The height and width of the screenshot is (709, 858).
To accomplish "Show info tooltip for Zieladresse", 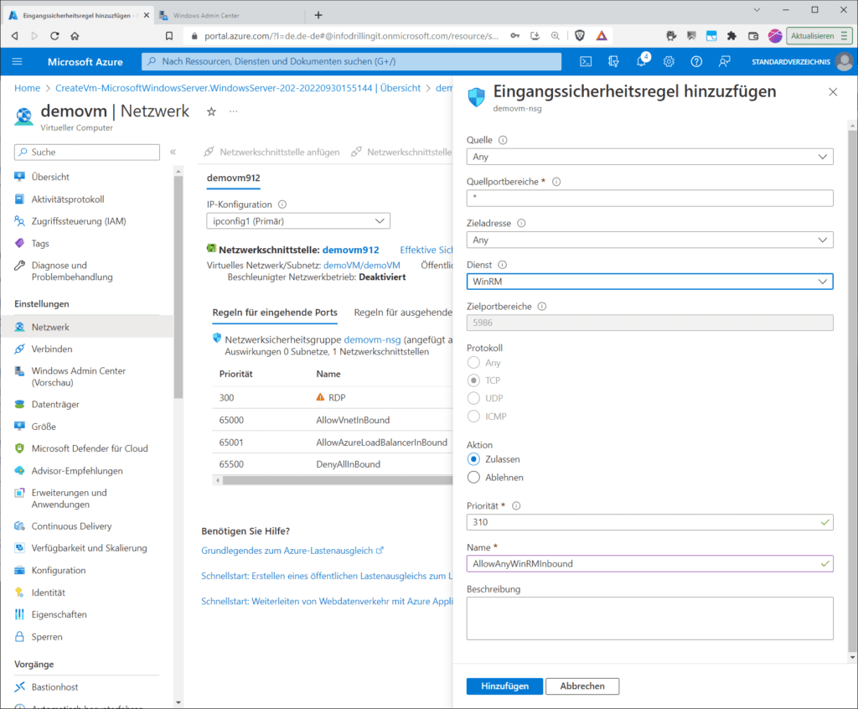I will 521,224.
